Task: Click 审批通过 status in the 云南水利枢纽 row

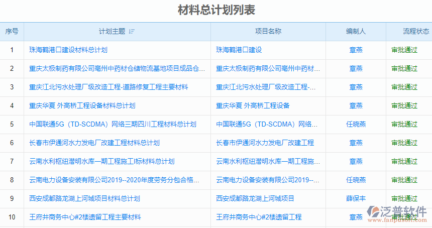Action: tap(404, 161)
